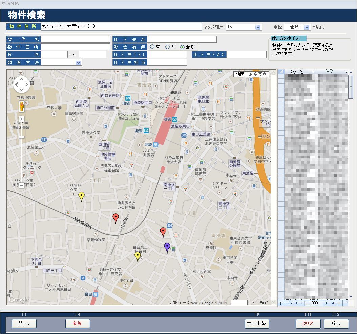This screenshot has height=334, width=357.
Task: Click the 仕入先FAX input field
Action: (247, 54)
